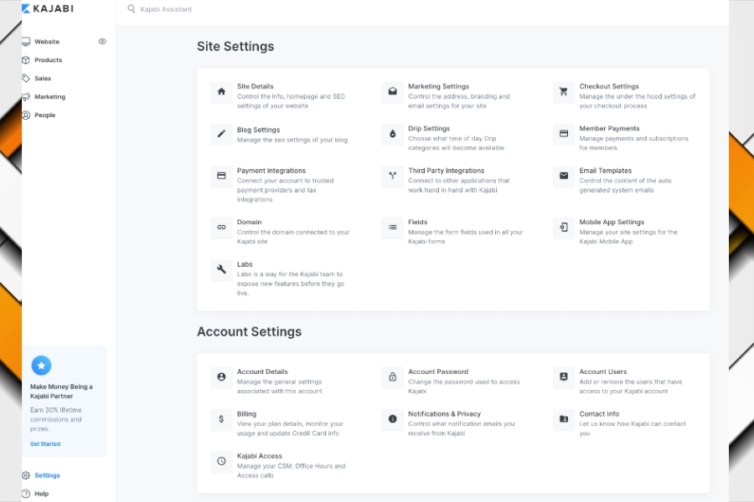Image resolution: width=754 pixels, height=502 pixels.
Task: Click the Site Details home icon
Action: click(221, 92)
